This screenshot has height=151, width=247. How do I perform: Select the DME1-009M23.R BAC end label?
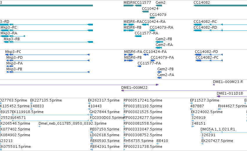tap(228, 82)
